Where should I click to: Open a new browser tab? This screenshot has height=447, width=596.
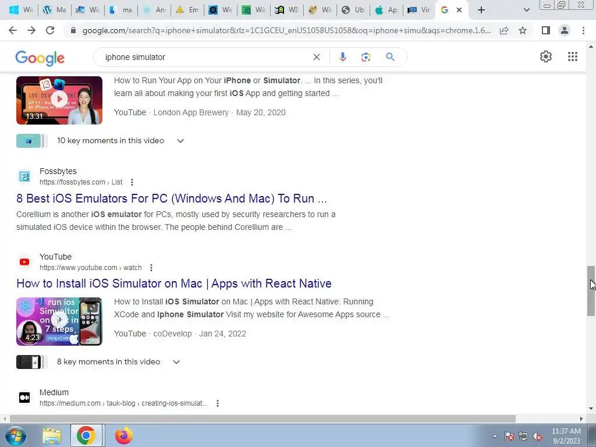coord(481,10)
